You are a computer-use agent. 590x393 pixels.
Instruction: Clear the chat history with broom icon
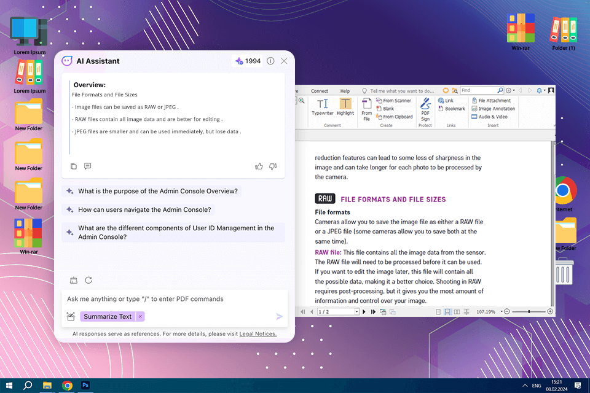[x=74, y=280]
